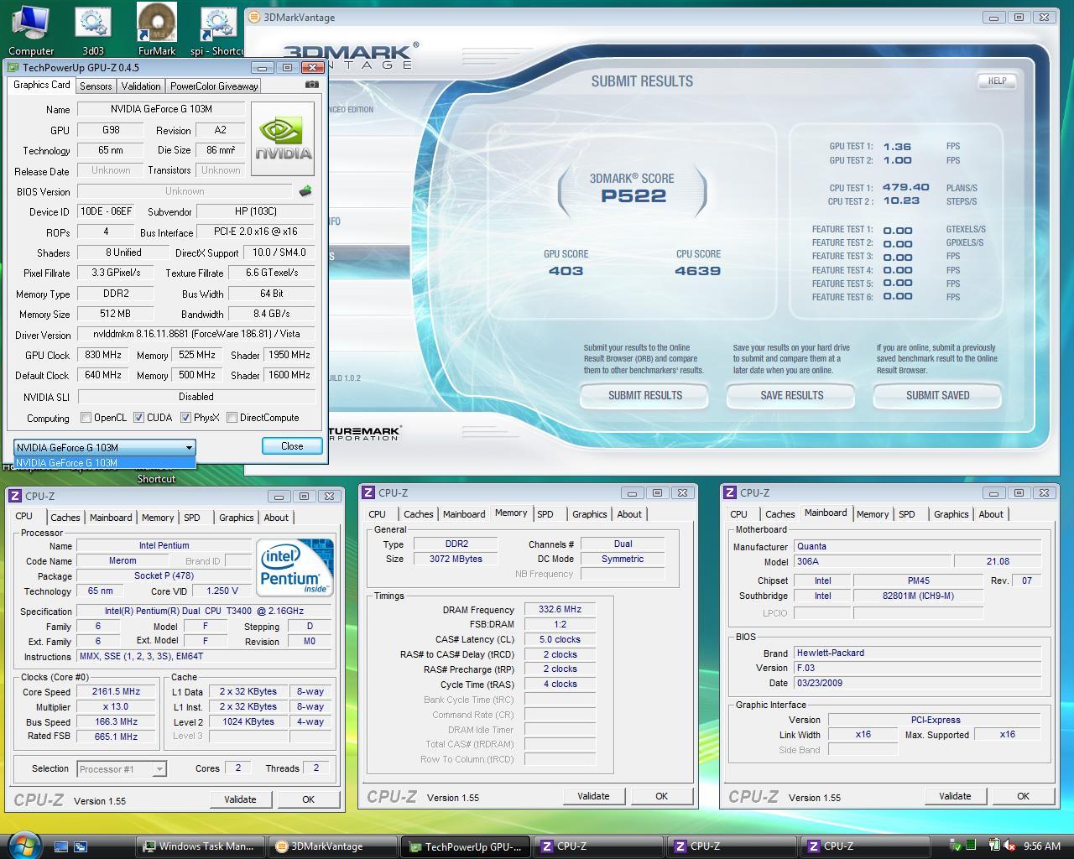Click the SUBMIT SAVED button
Viewport: 1074px width, 859px height.
coord(937,395)
